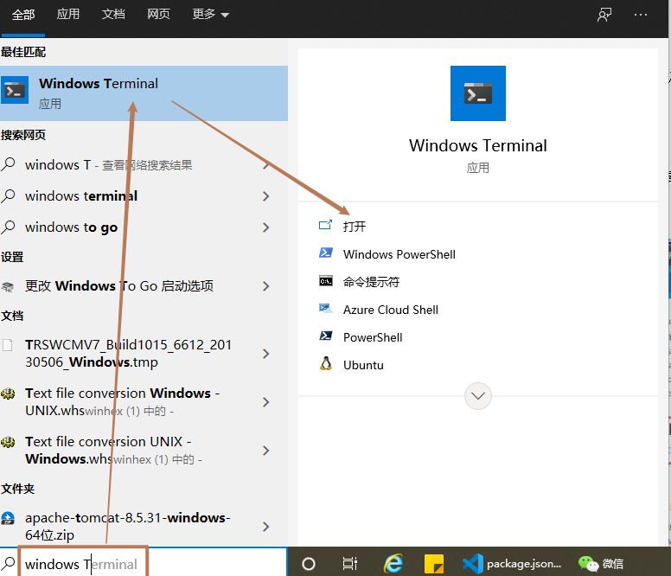Viewport: 671px width, 576px height.
Task: Click the Azure Cloud Shell icon
Action: (x=326, y=309)
